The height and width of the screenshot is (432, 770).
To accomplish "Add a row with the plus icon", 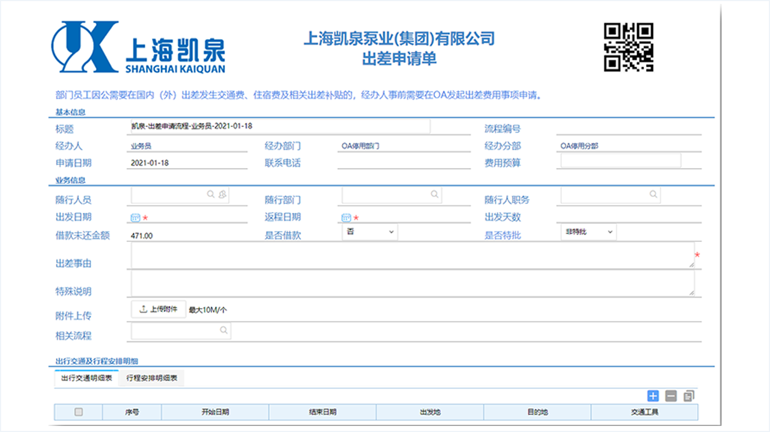I will tap(653, 396).
